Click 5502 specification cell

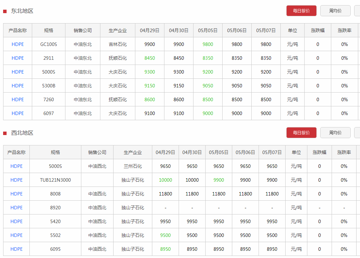click(x=55, y=235)
